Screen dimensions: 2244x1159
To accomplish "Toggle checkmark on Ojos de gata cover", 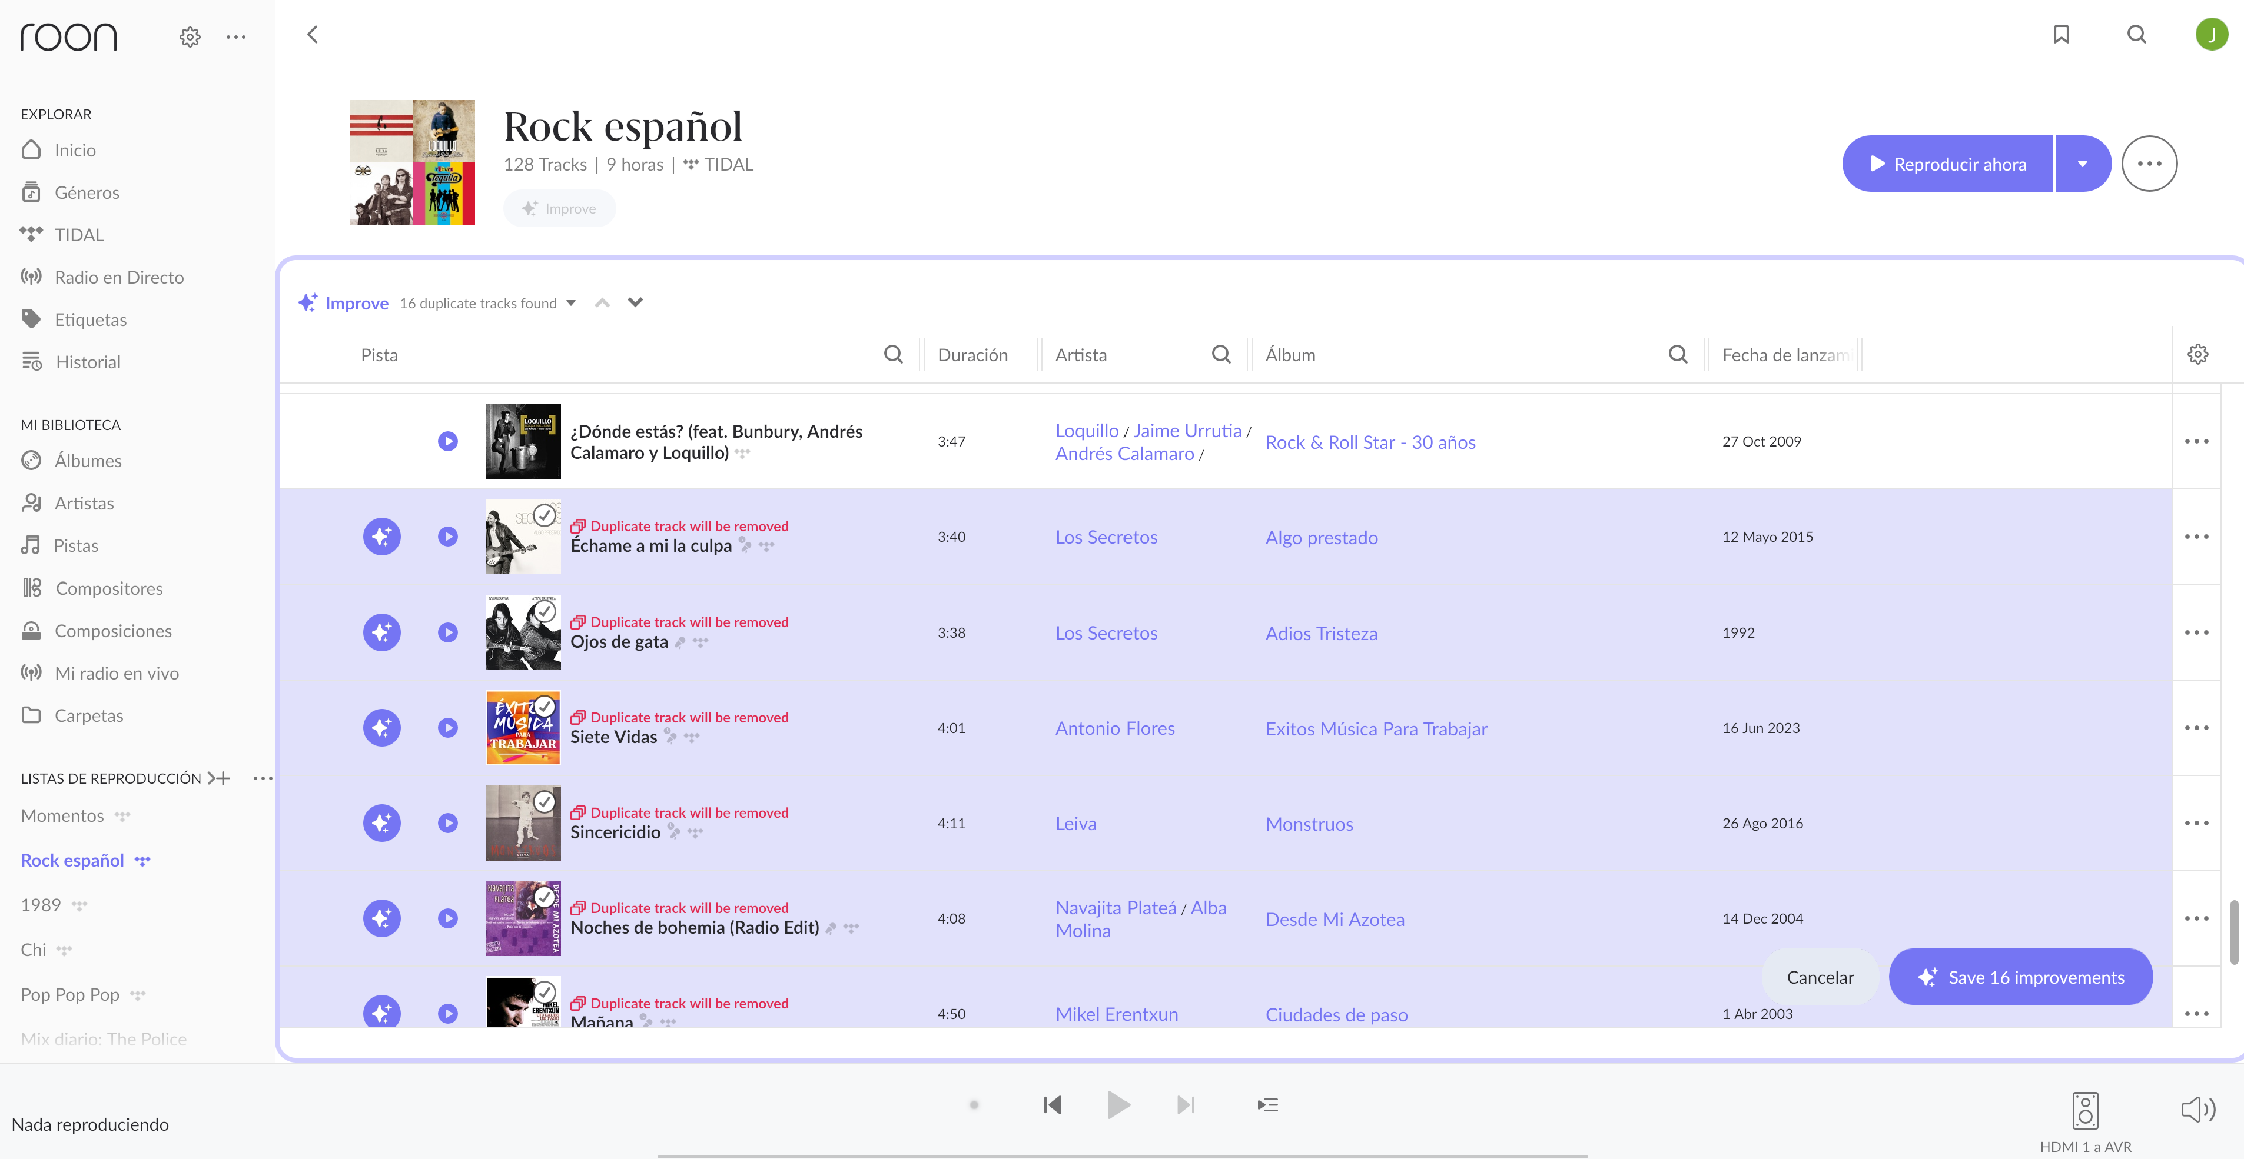I will tap(545, 611).
